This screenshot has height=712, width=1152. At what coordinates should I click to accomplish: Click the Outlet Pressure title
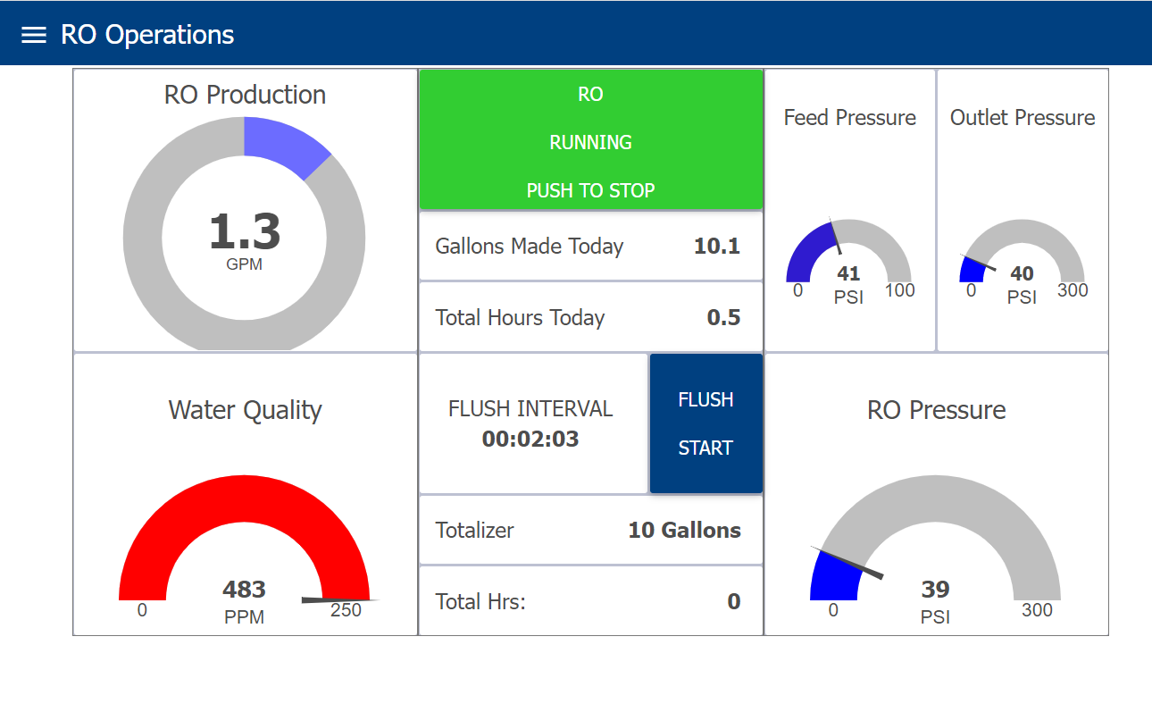1023,118
